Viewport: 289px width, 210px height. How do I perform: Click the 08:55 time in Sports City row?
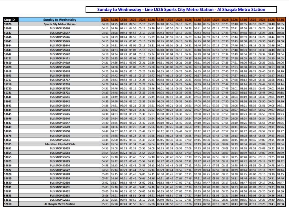(280, 24)
